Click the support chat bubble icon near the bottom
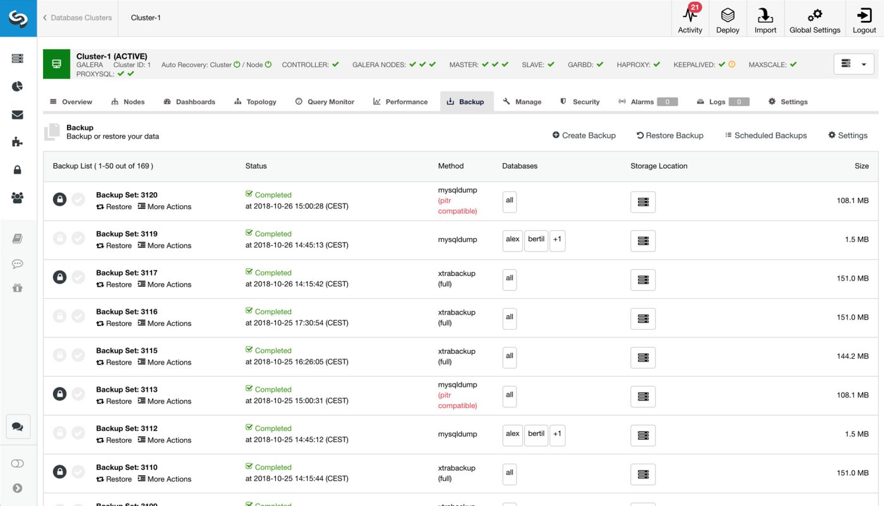Screen dimensions: 884x506 (x=18, y=426)
